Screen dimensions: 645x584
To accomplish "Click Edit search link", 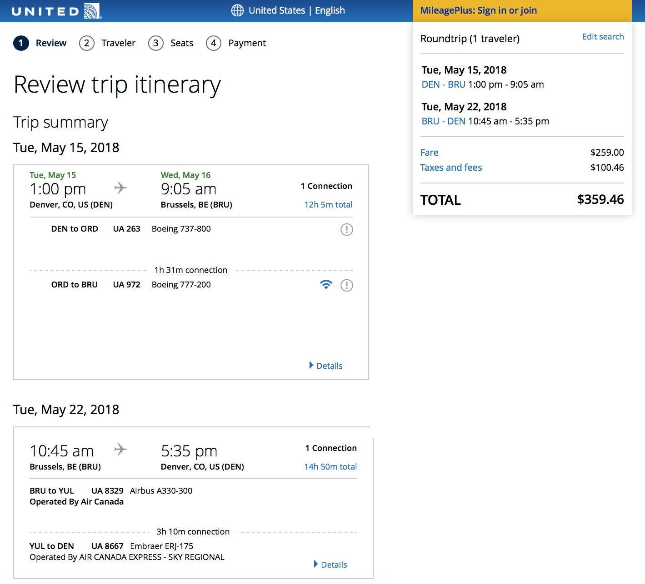I will click(603, 37).
